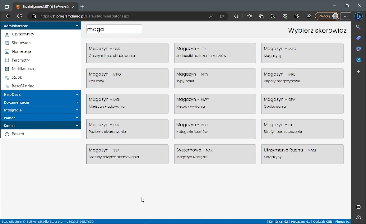The width and height of the screenshot is (366, 224).
Task: Click the search field containing 'maga'
Action: tap(114, 29)
